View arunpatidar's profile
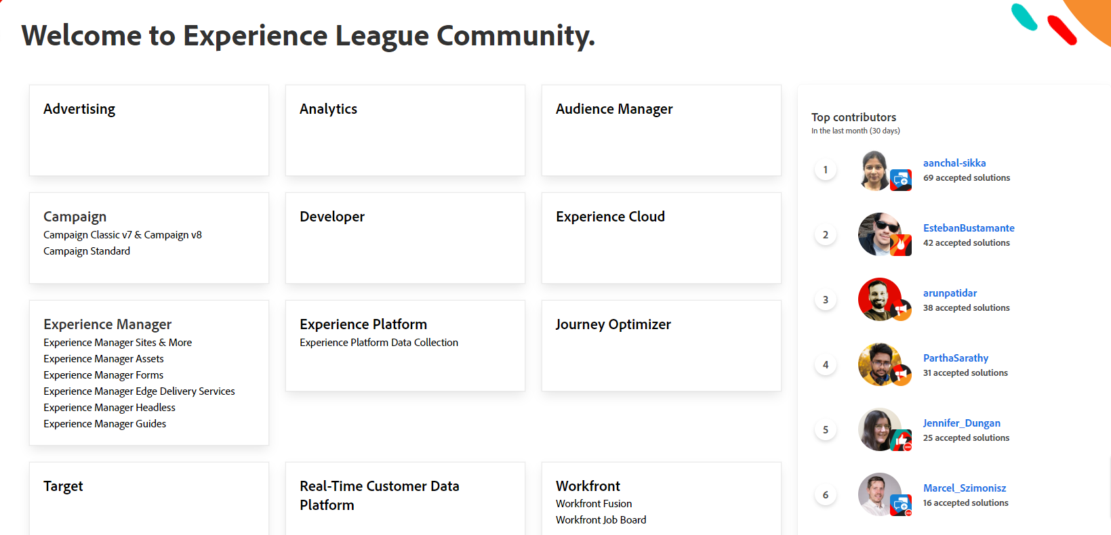The width and height of the screenshot is (1111, 535). point(950,293)
